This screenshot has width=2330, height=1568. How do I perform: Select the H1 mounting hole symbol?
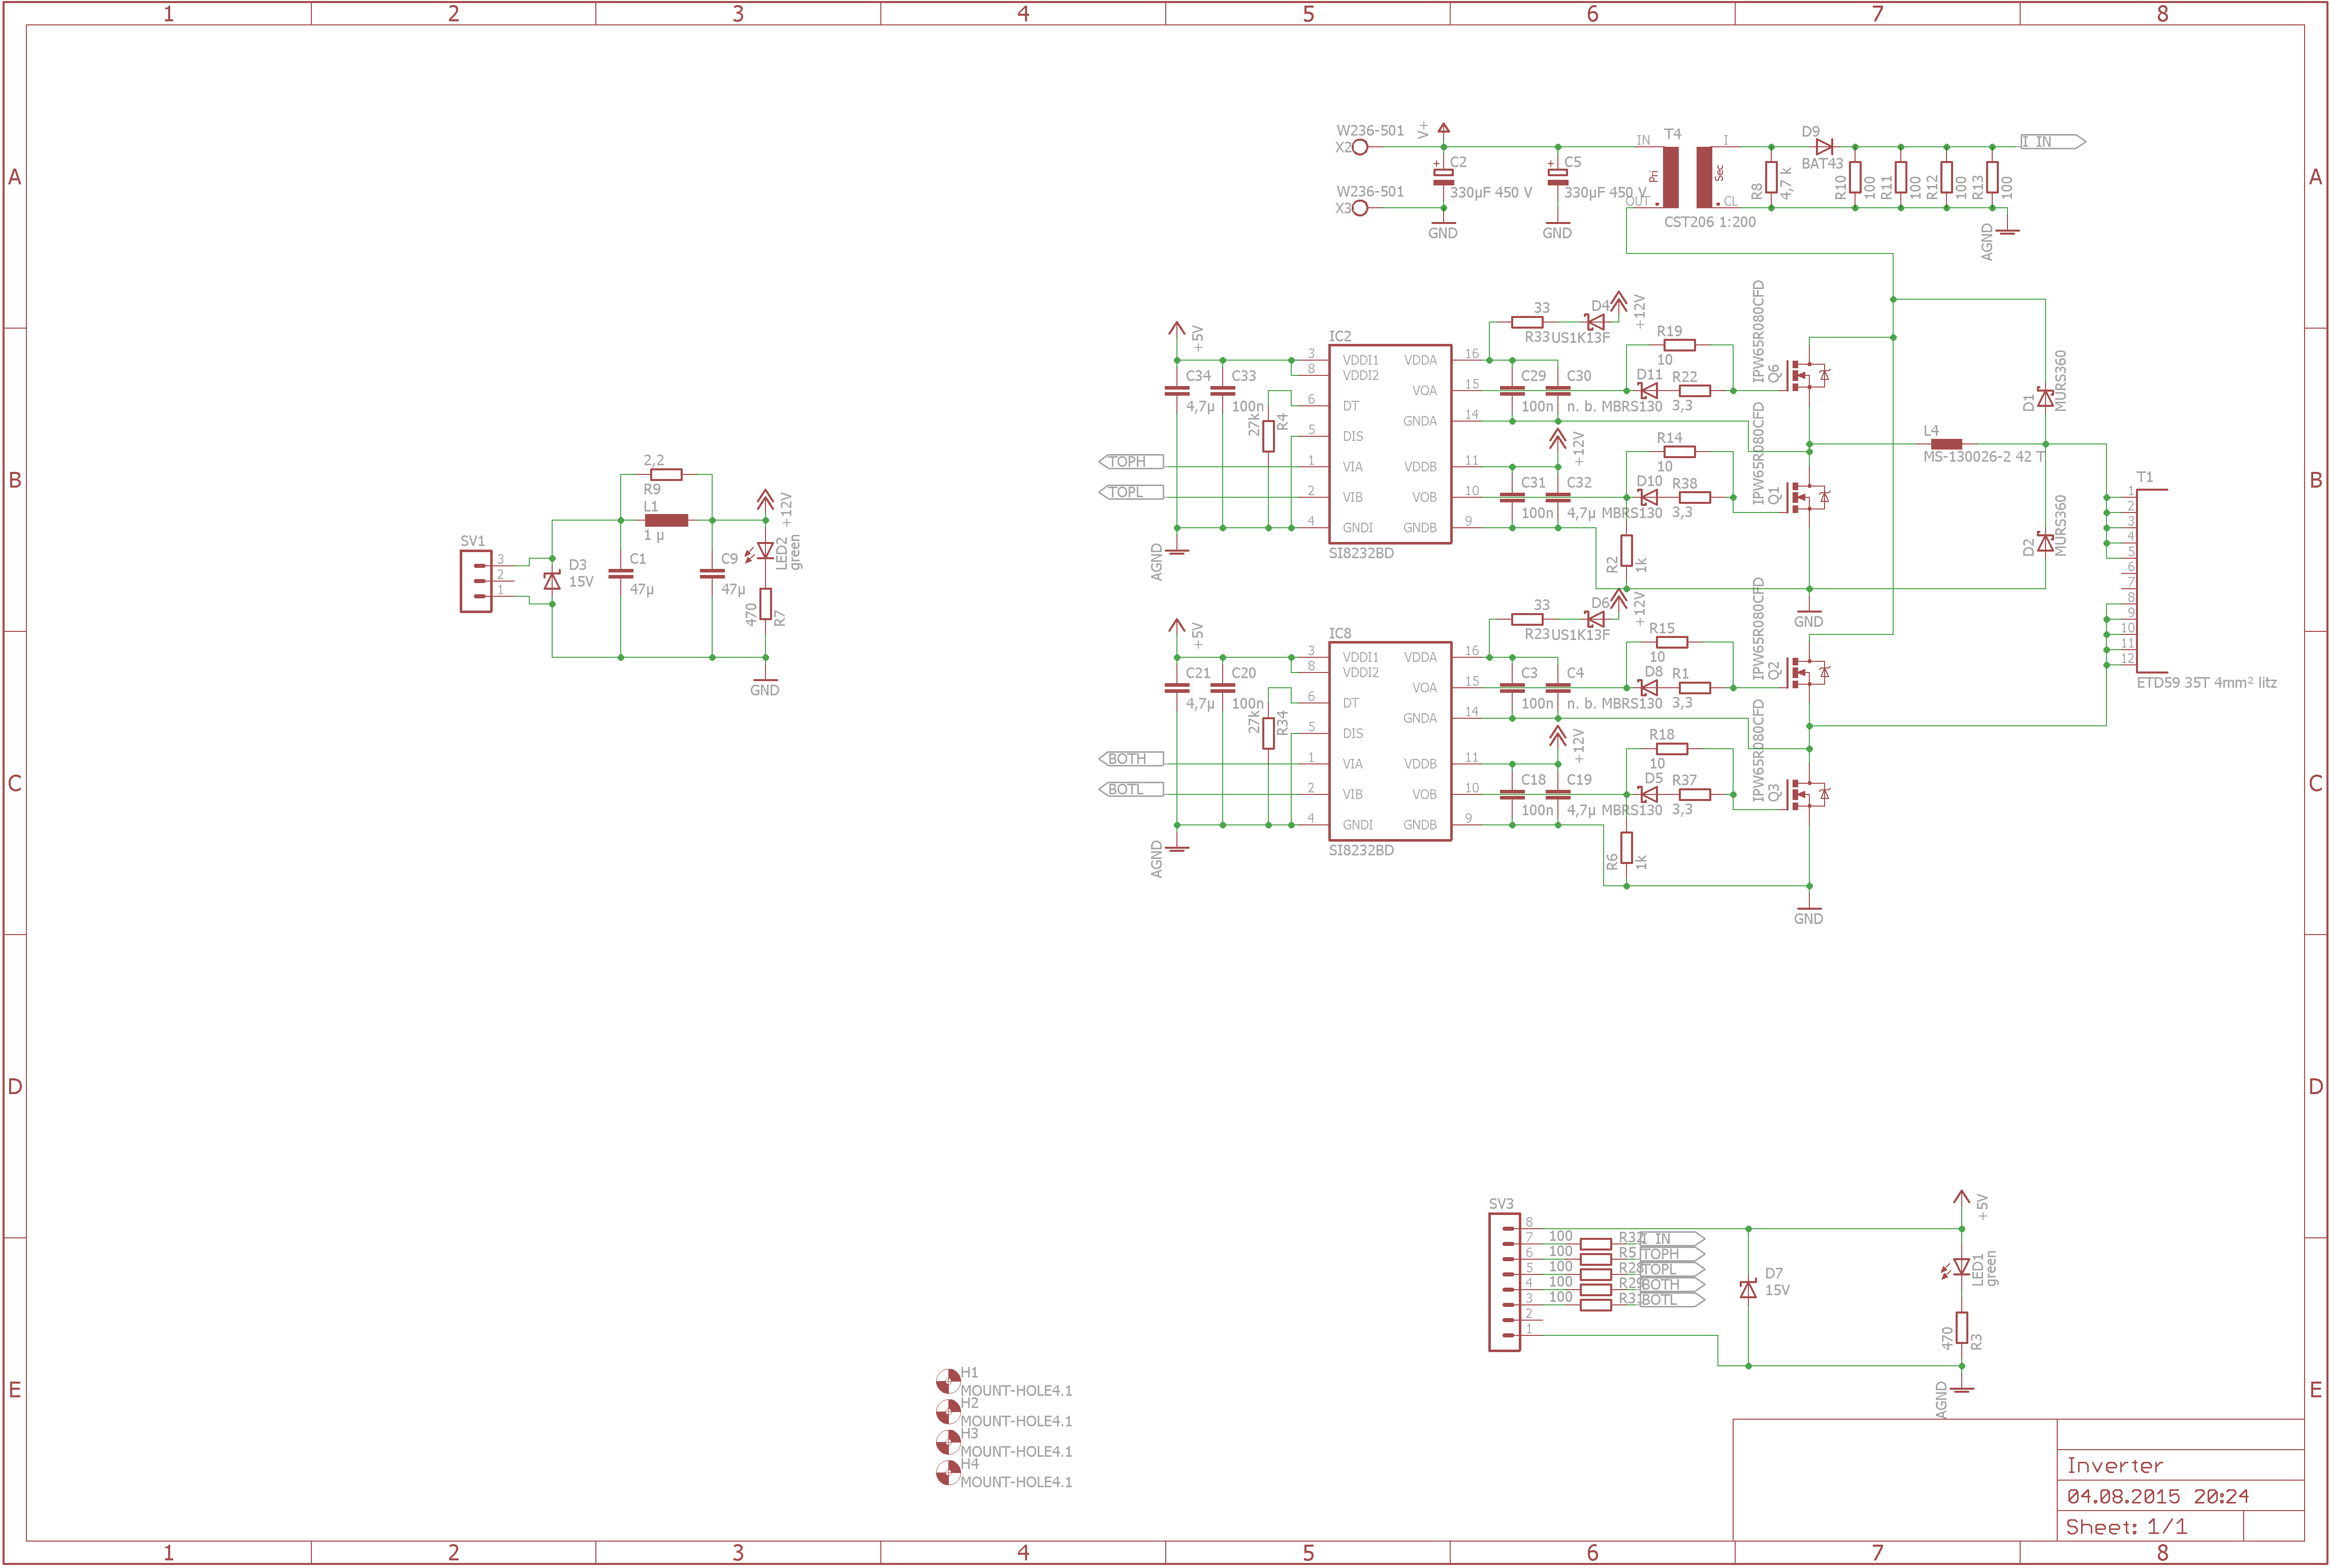point(947,1381)
